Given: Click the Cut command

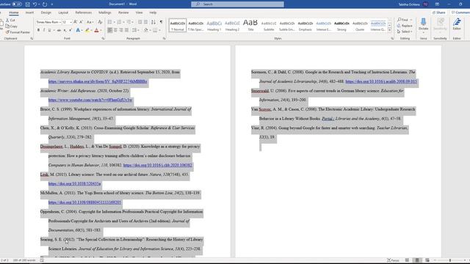Looking at the screenshot, I should click(x=10, y=20).
